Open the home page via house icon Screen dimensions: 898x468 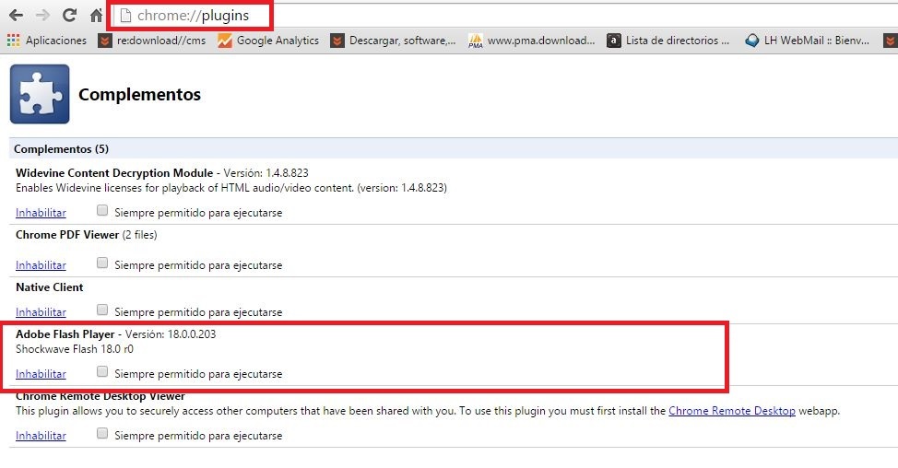pos(96,16)
